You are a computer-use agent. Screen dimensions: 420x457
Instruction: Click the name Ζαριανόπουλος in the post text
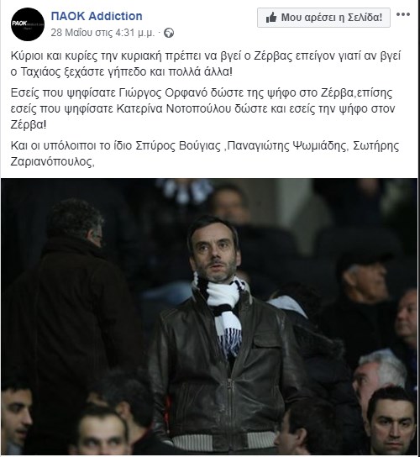coord(51,161)
